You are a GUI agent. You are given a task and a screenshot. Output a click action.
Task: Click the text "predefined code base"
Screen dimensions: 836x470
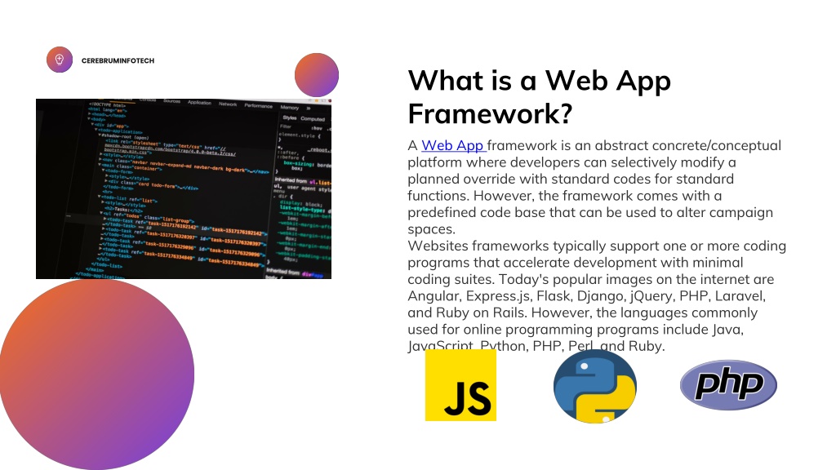477,212
